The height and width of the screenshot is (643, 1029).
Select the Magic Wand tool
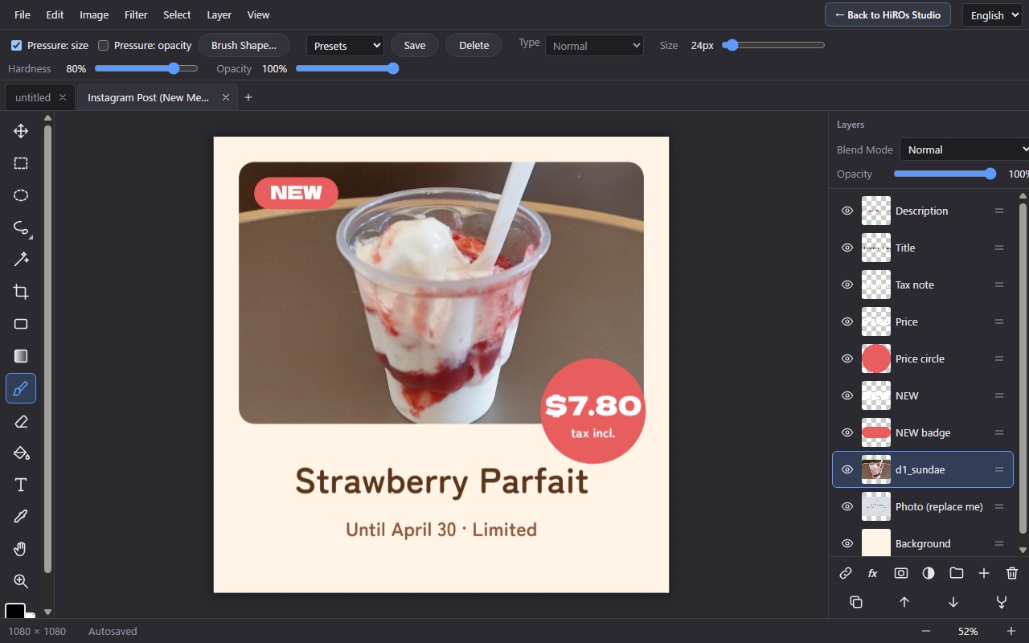[x=21, y=260]
